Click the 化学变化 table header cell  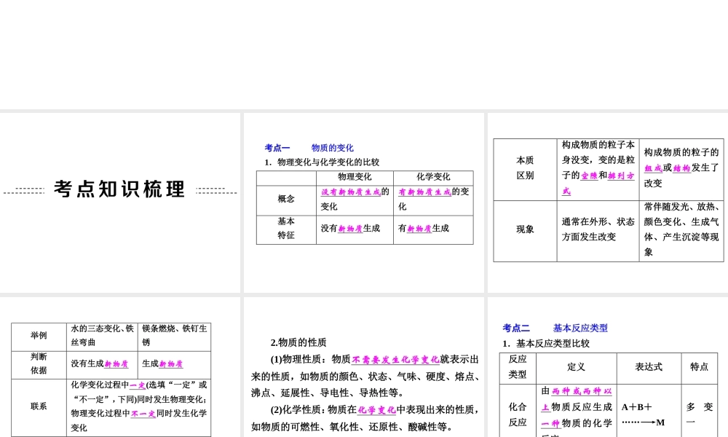[433, 178]
